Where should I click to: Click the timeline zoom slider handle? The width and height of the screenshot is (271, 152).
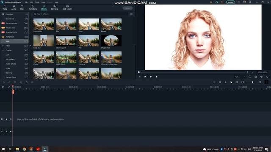pos(252,82)
